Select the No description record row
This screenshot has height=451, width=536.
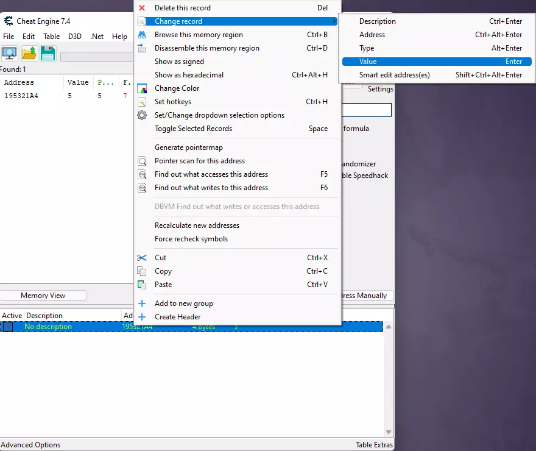[x=191, y=327]
